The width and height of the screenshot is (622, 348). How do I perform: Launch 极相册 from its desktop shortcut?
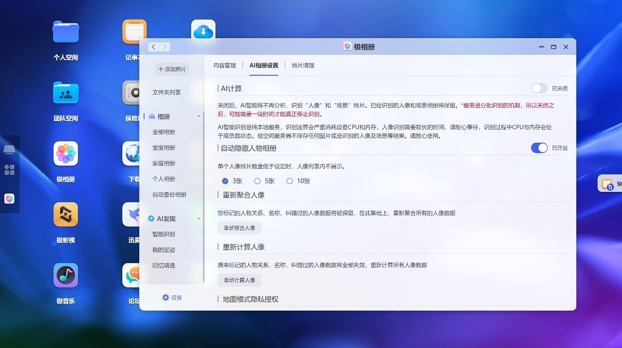click(x=66, y=154)
